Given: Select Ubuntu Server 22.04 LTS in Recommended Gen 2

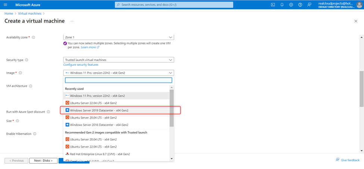Looking at the screenshot, I should [x=116, y=147].
